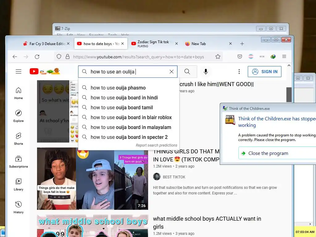Choose suggestion ouija board tamil

click(x=129, y=107)
